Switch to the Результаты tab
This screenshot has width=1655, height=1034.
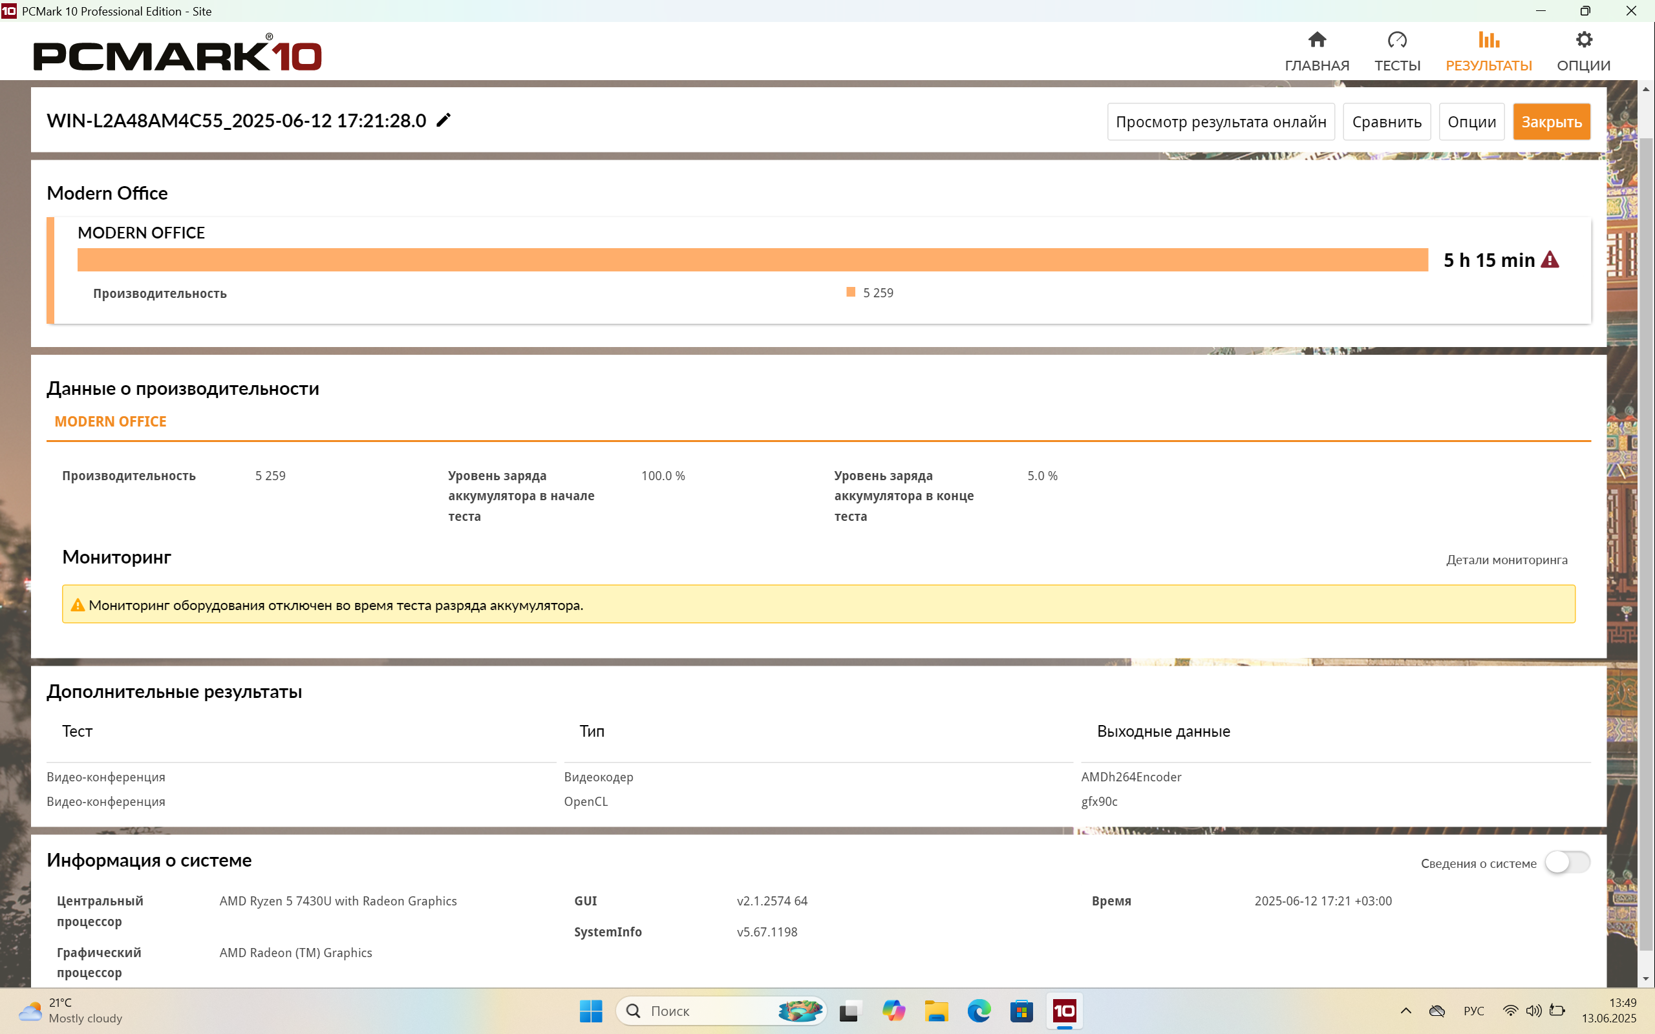1488,51
